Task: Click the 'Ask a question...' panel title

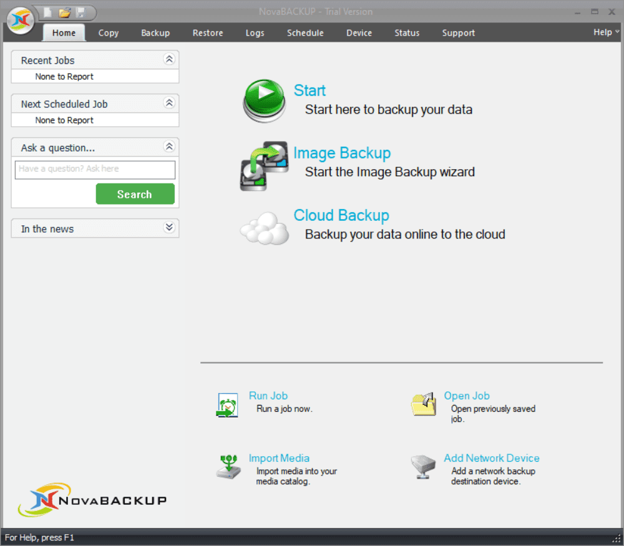Action: pyautogui.click(x=57, y=148)
